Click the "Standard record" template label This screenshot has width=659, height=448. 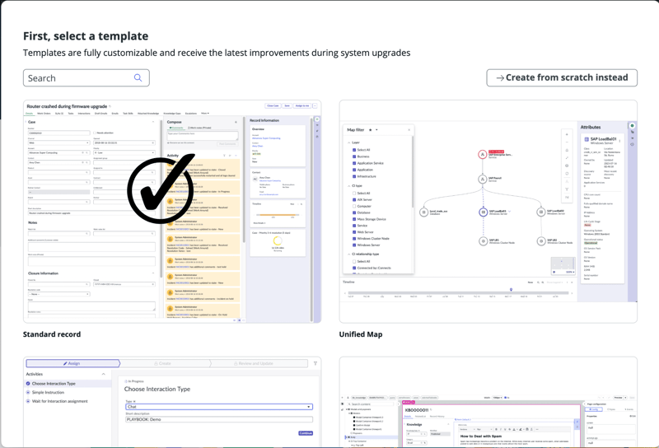[x=52, y=334]
